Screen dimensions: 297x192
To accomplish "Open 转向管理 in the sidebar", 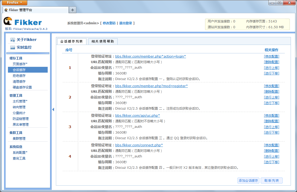I will pyautogui.click(x=19, y=107).
